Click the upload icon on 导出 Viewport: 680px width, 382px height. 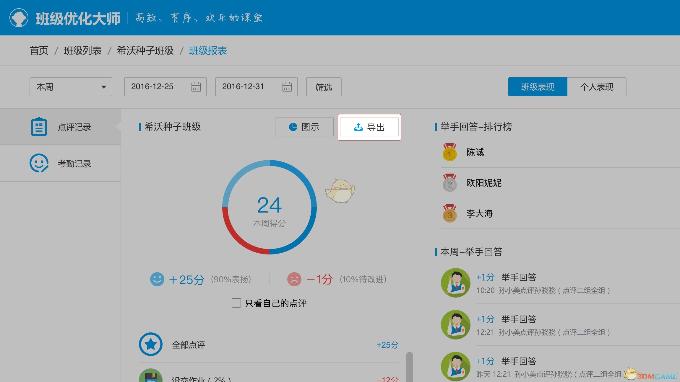point(358,127)
